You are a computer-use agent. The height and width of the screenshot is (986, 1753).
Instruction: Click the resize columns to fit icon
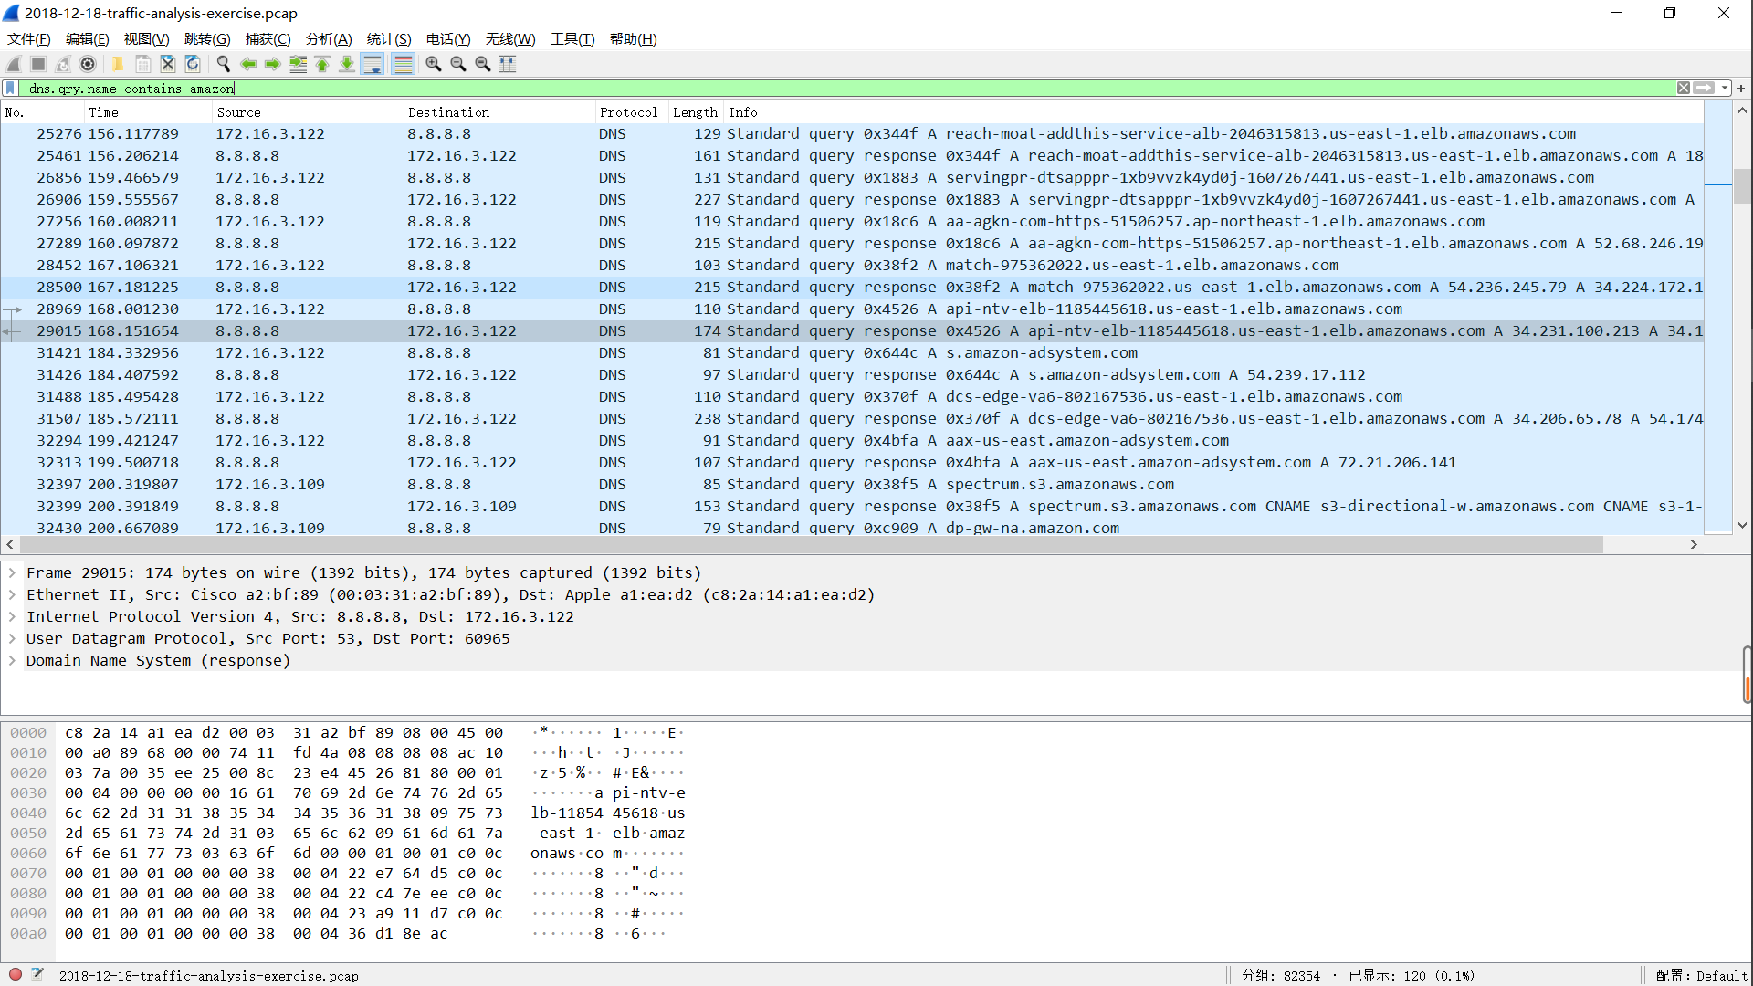pyautogui.click(x=508, y=64)
